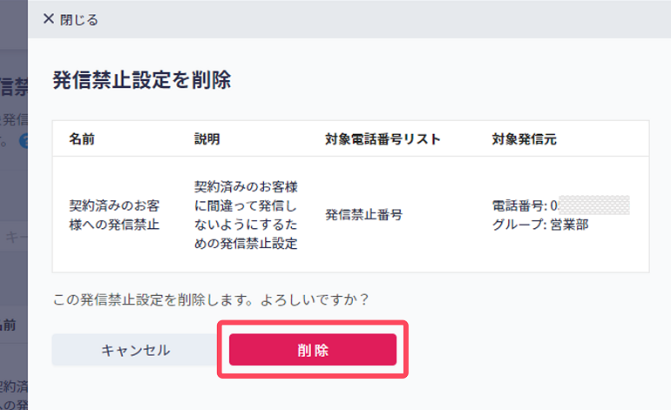Click the description cell about 発信禁止設定
This screenshot has width=671, height=410.
tap(246, 215)
